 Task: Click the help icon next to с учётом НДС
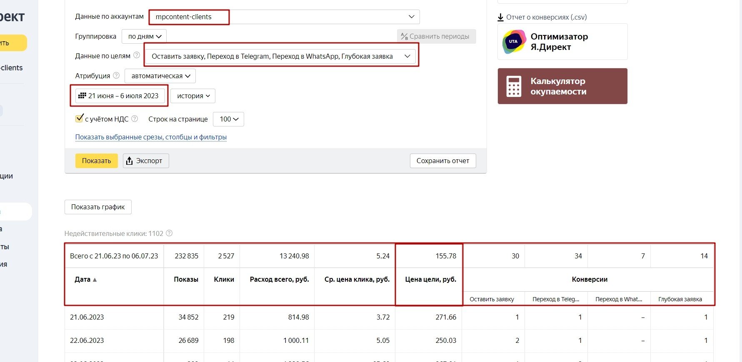(135, 119)
